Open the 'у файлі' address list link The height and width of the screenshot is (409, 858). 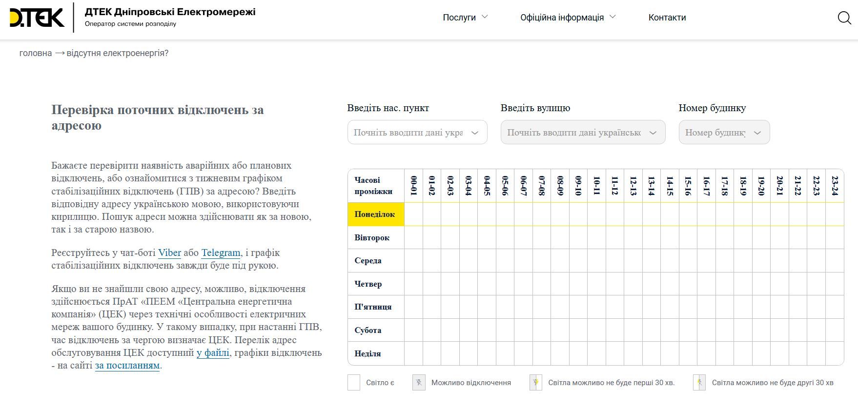tap(213, 353)
